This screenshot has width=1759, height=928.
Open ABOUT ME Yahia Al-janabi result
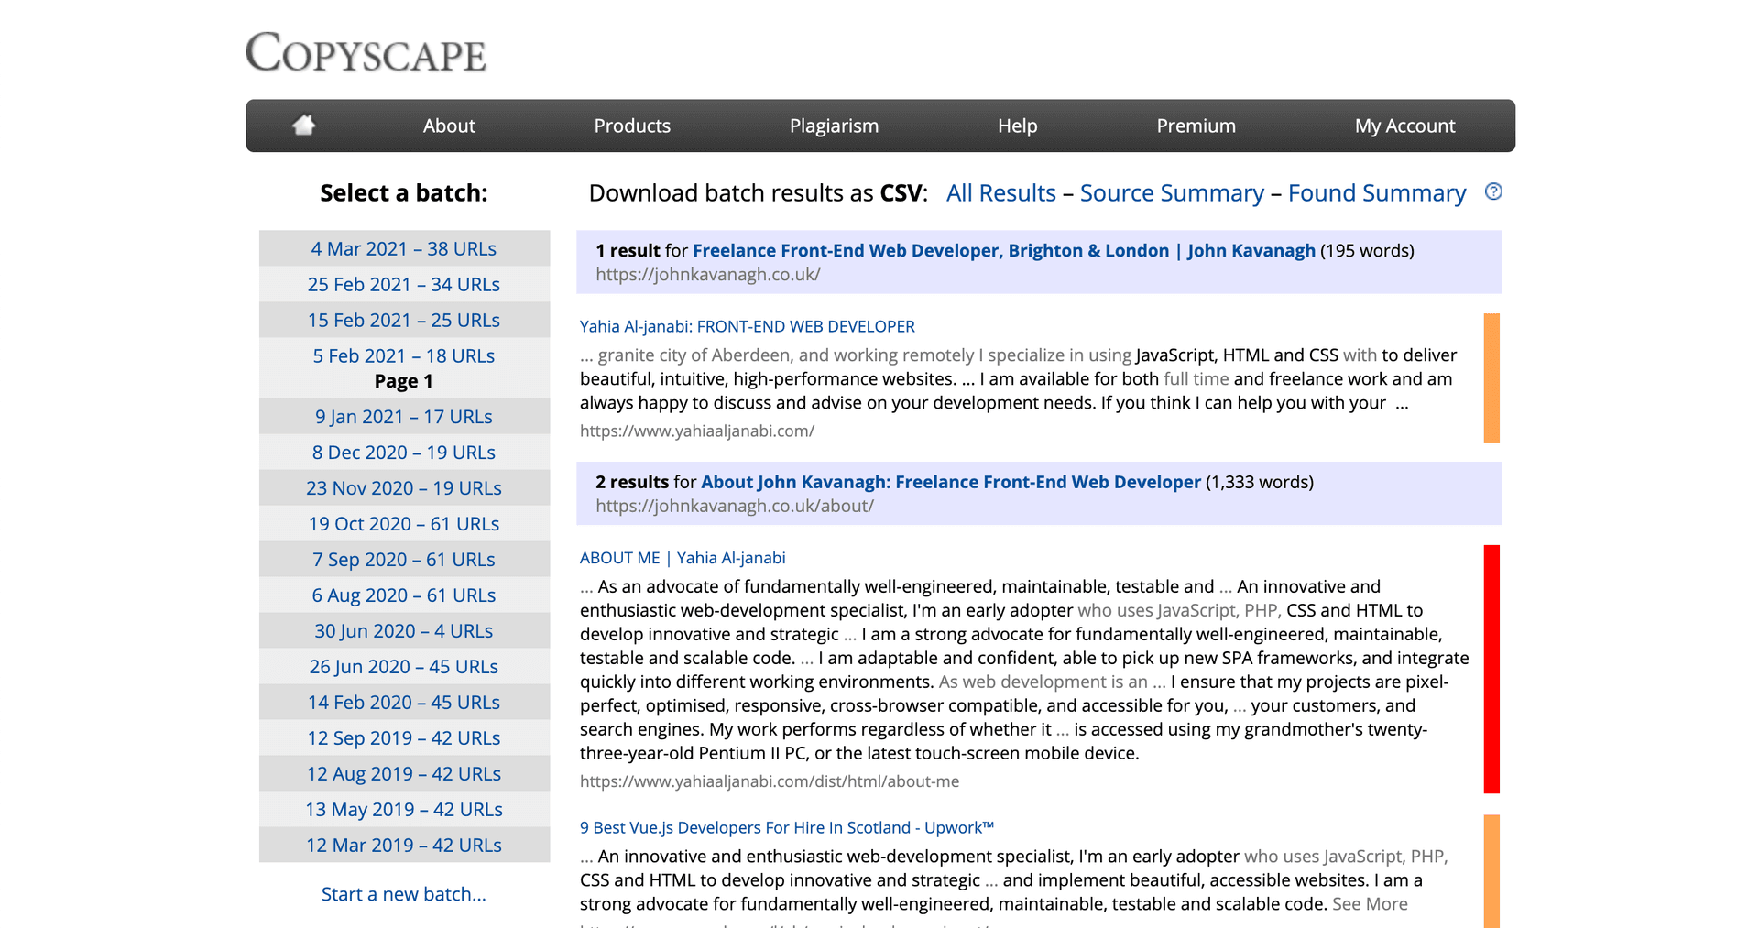(x=683, y=558)
